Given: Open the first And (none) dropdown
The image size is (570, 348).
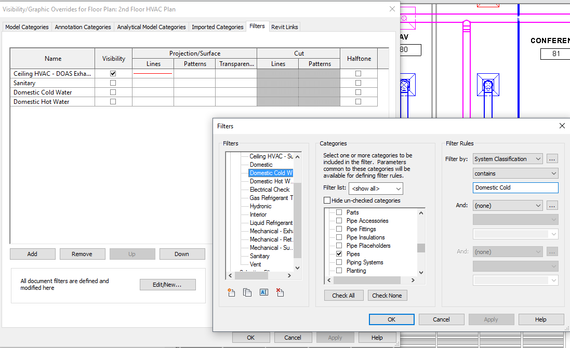Looking at the screenshot, I should tap(508, 206).
